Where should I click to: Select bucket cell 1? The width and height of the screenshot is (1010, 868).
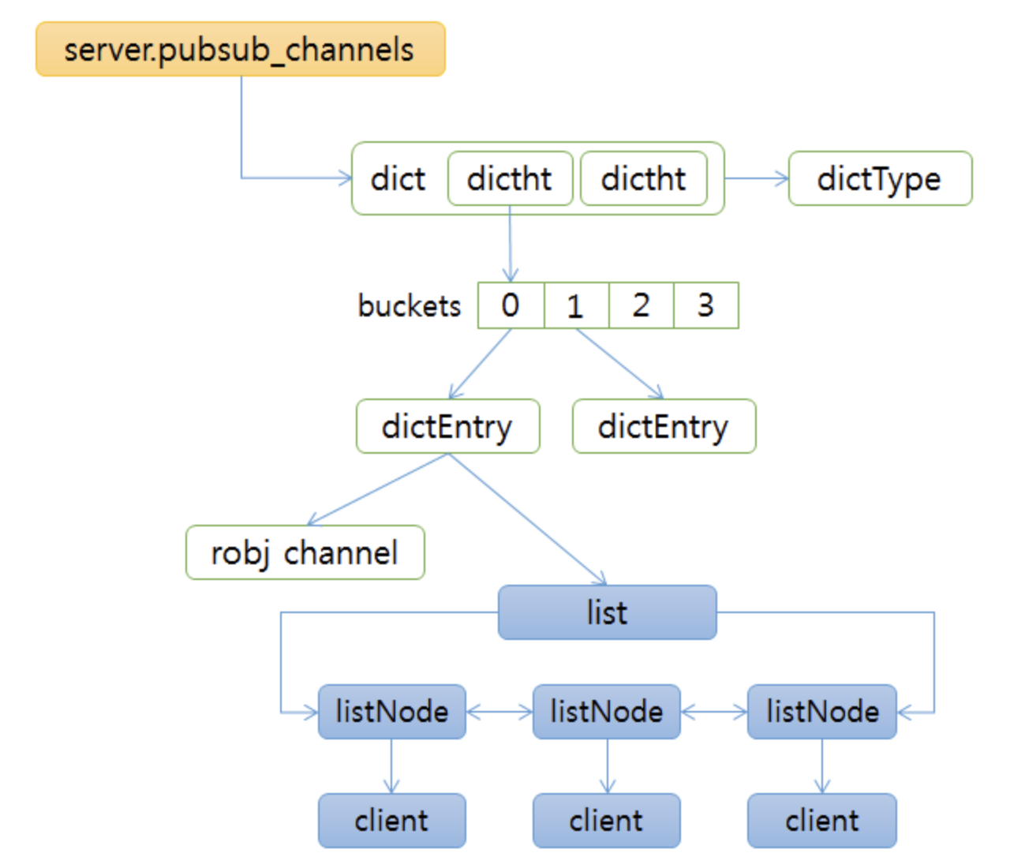pos(577,305)
